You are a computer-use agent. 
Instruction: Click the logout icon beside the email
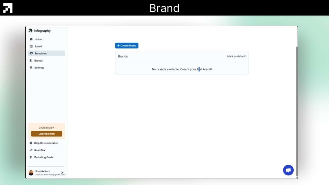tap(63, 172)
